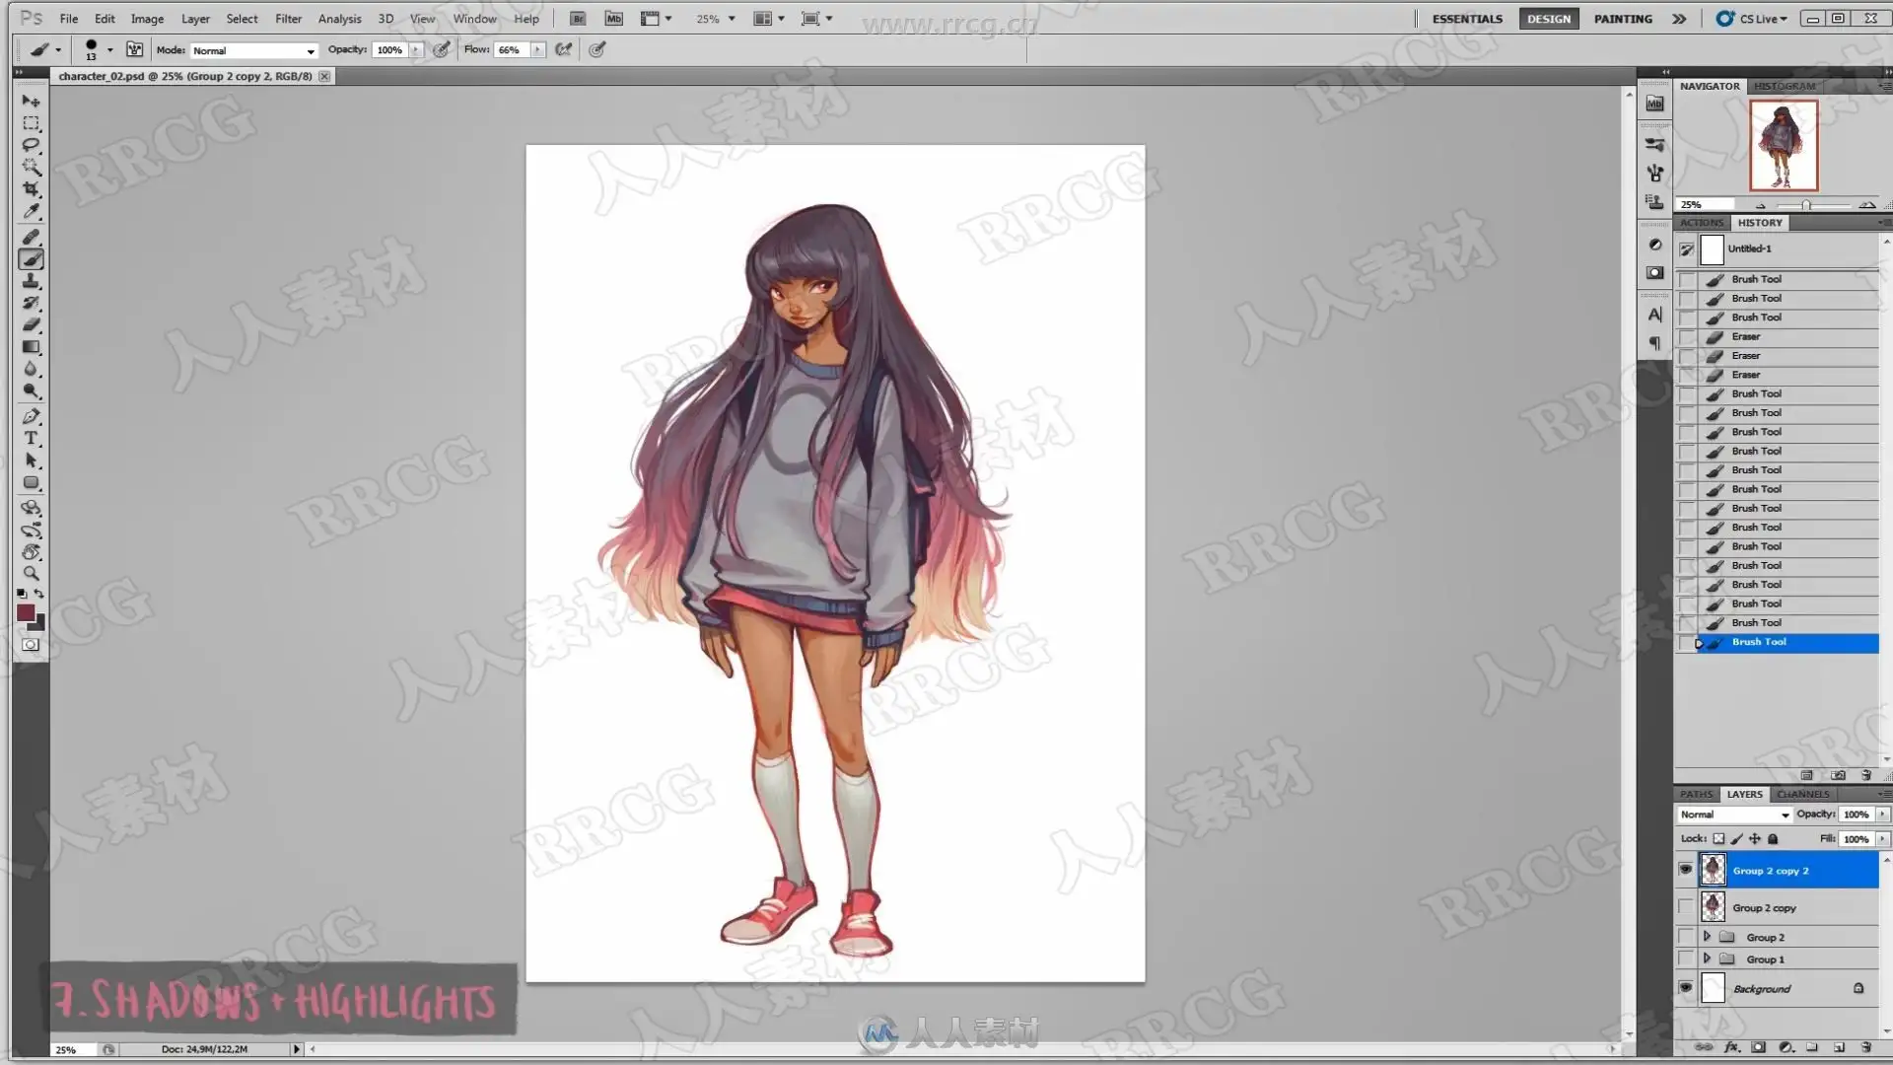Image resolution: width=1893 pixels, height=1065 pixels.
Task: Pick the Zoom tool in toolbox
Action: [31, 573]
